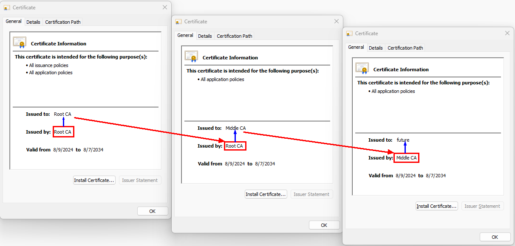Click the 8/9/2024 start date in the Middle CA window
The image size is (515, 246).
235,164
